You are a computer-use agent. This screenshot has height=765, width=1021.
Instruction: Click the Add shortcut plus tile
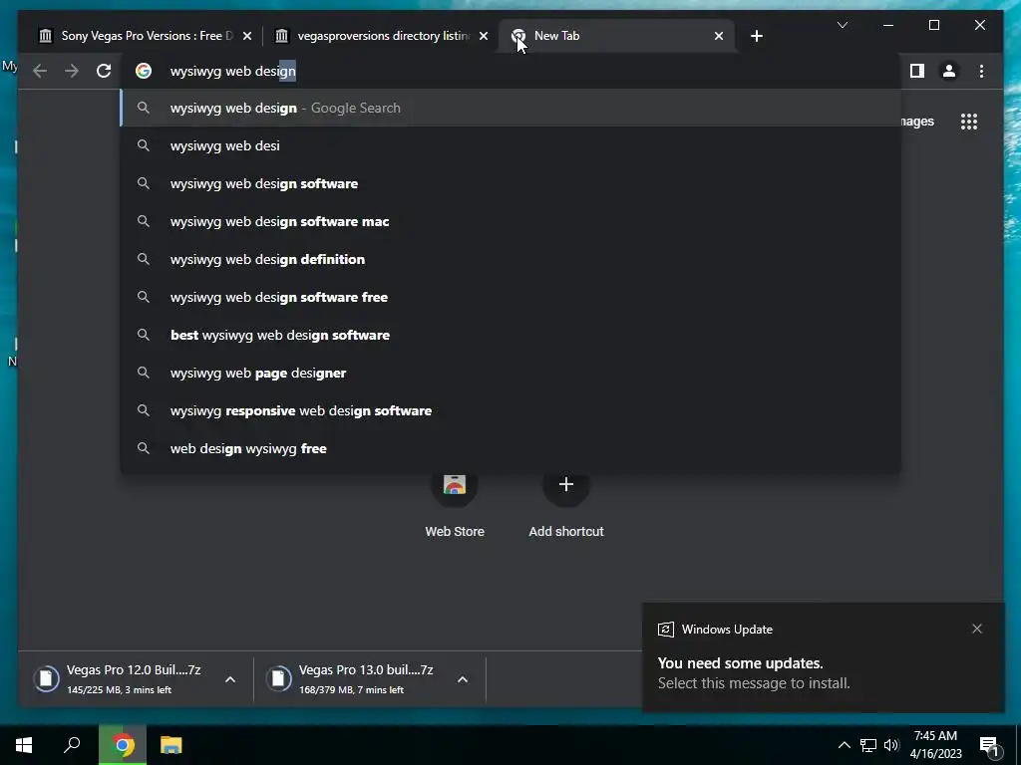566,506
